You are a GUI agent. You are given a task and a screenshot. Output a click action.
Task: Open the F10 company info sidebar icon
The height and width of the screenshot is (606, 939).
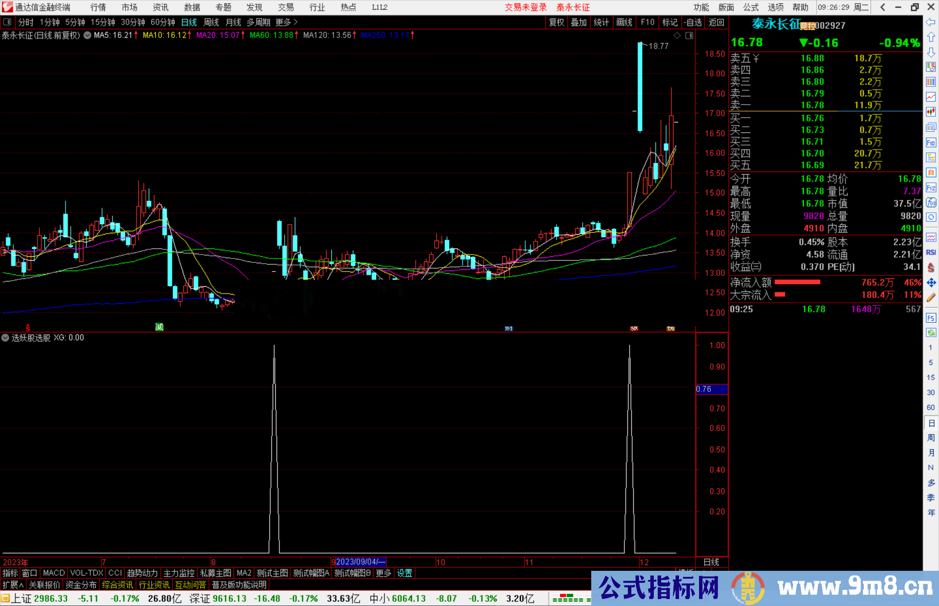pos(931,142)
